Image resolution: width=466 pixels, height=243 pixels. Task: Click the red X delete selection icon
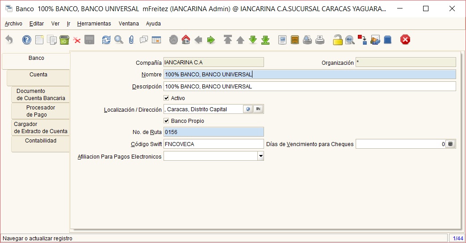click(x=77, y=40)
